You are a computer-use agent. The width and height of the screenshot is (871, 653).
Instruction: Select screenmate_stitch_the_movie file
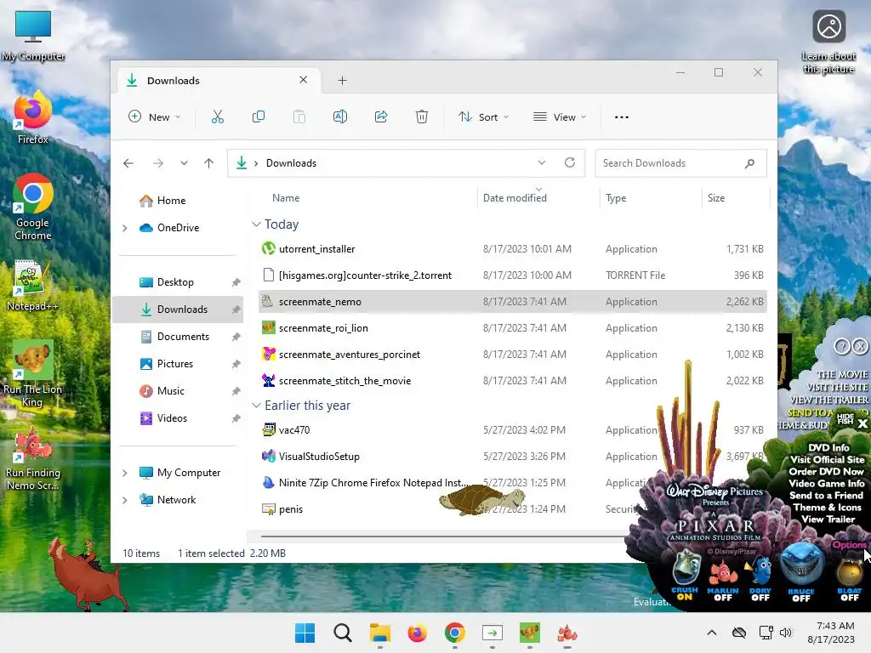coord(513,381)
